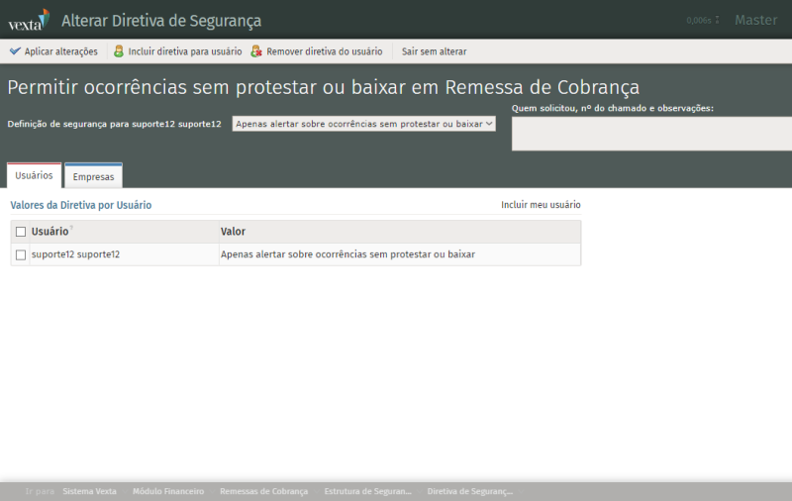This screenshot has height=501, width=792.
Task: Click the Incluir meu usuário link
Action: 541,205
